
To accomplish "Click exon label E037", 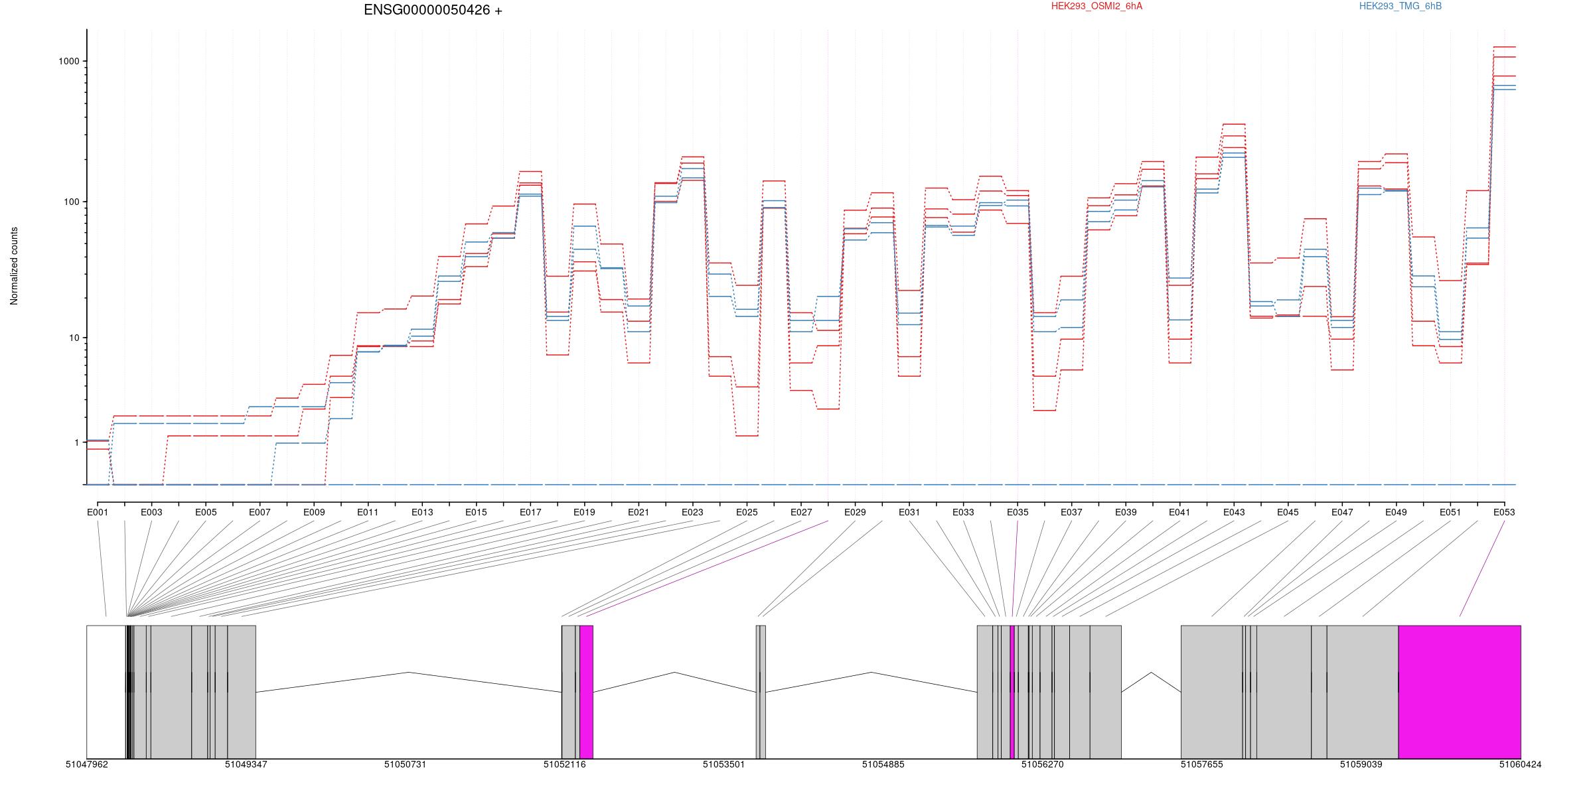I will 1071,512.
